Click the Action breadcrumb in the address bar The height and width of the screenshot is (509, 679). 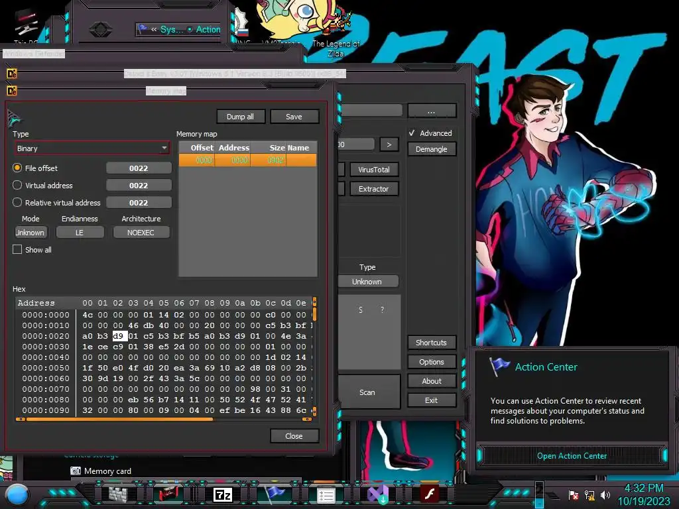(208, 29)
